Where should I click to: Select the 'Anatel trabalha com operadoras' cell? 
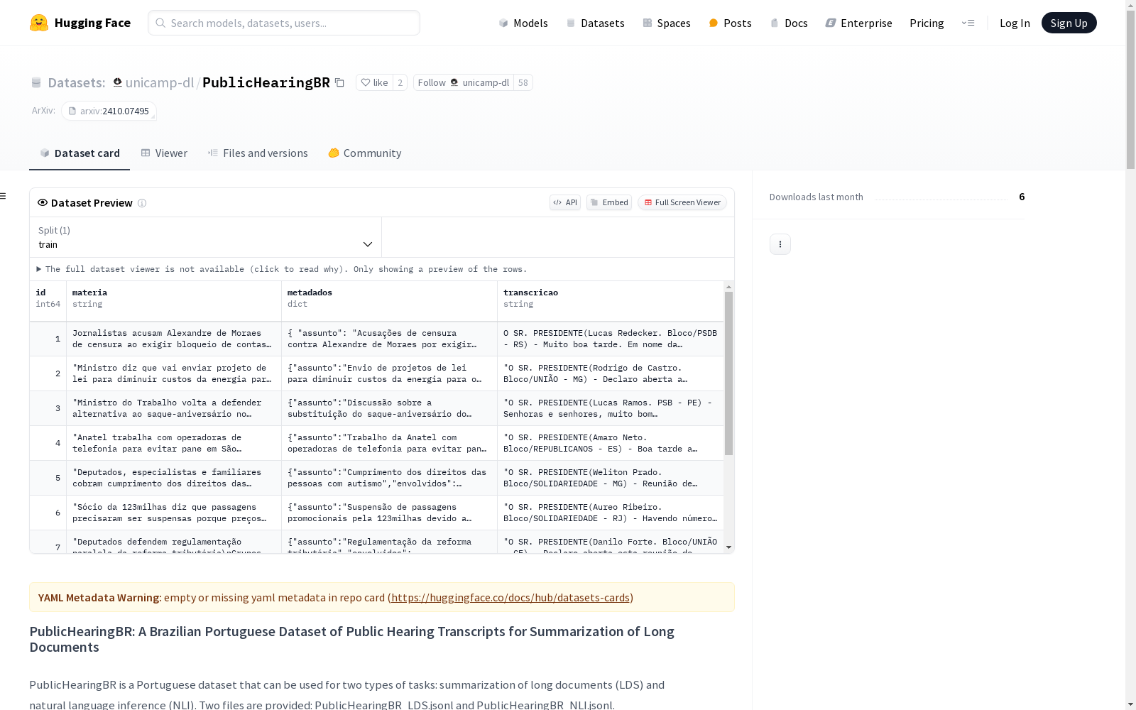(174, 443)
